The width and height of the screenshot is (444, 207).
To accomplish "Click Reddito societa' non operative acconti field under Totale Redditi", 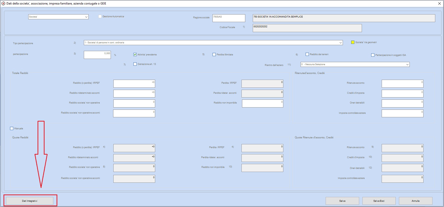I will pos(134,113).
